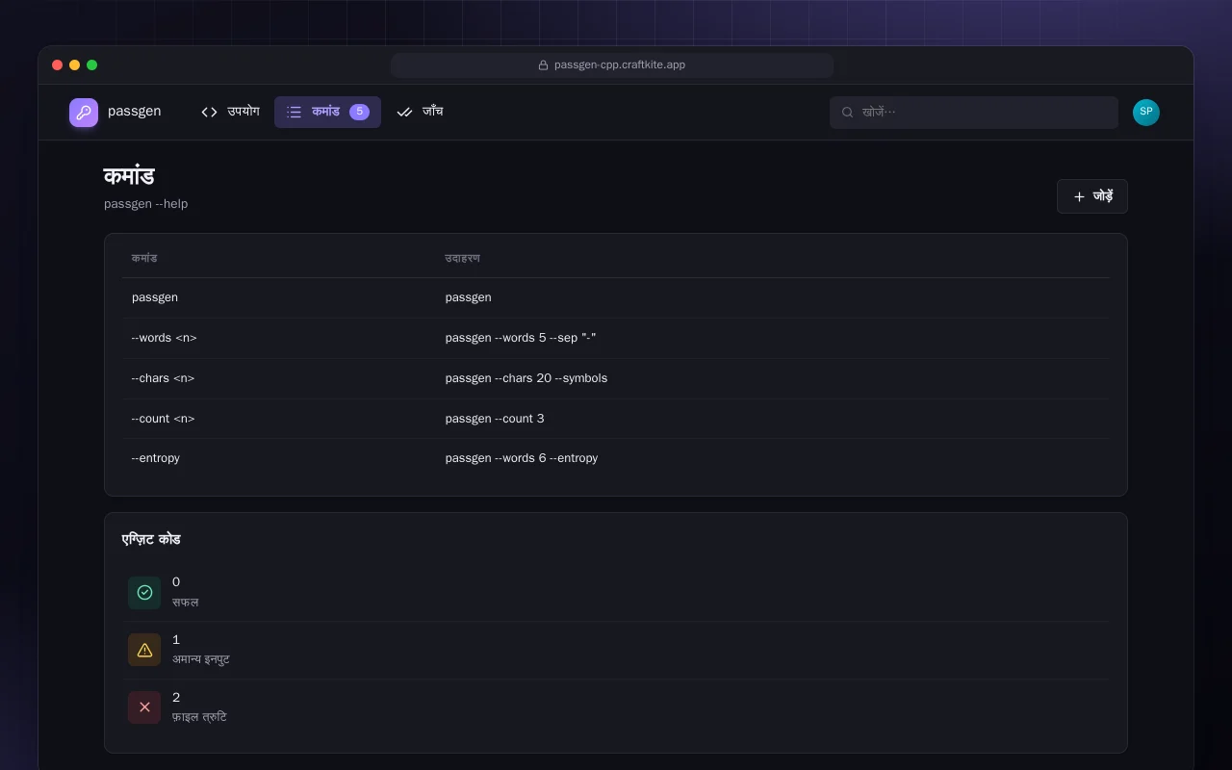This screenshot has width=1232, height=770.
Task: Click the passgen --help subtitle
Action: (146, 204)
